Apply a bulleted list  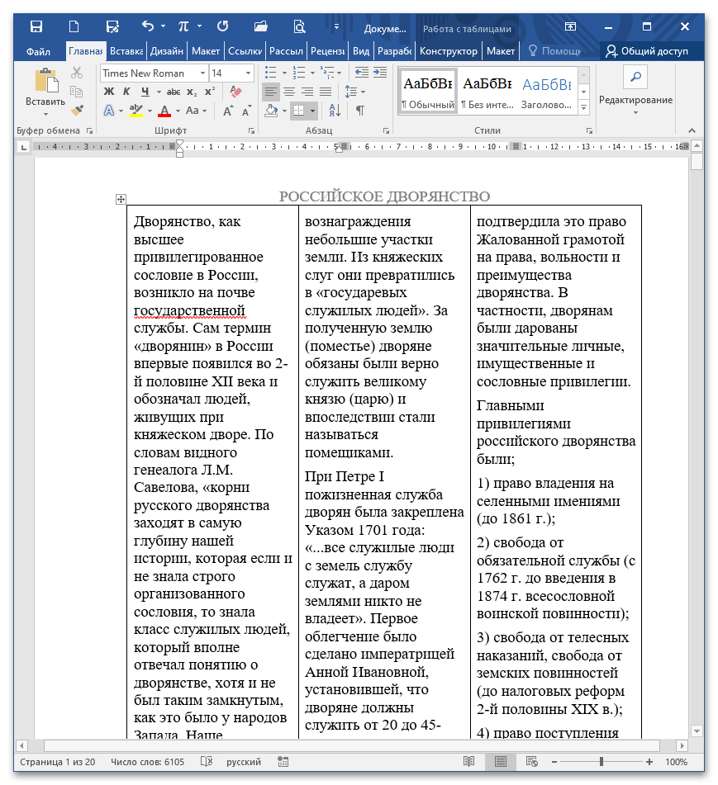[x=270, y=73]
